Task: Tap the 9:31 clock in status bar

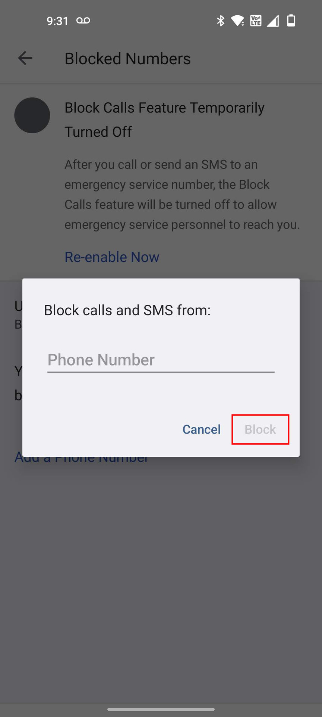Action: (x=57, y=21)
